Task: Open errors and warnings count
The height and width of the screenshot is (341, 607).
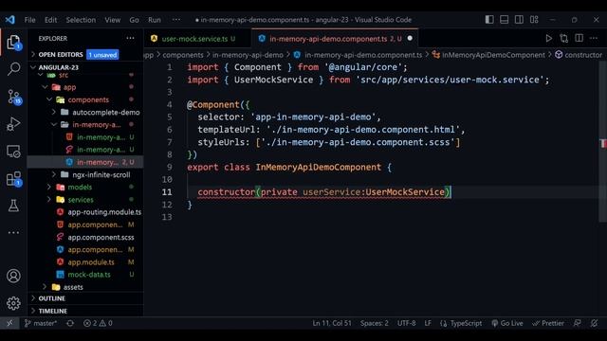Action: tap(98, 323)
